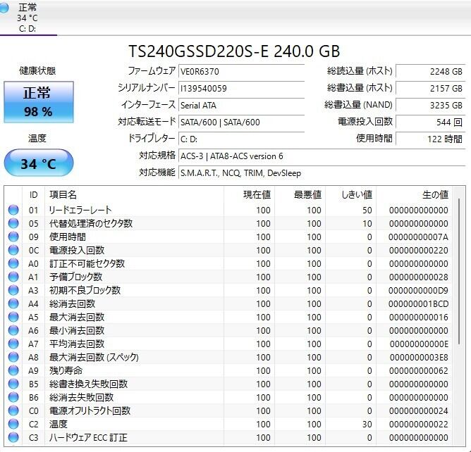The width and height of the screenshot is (471, 452).
Task: Click the status orb for 予備ブロック数 row
Action: (13, 277)
